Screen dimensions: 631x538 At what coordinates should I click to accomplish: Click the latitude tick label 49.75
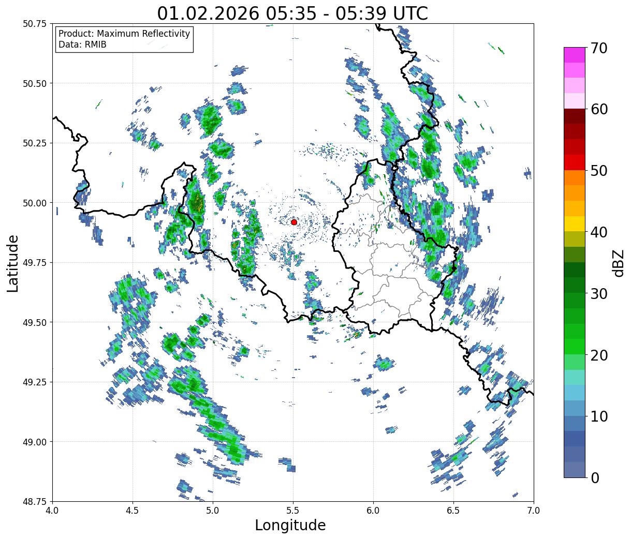34,263
